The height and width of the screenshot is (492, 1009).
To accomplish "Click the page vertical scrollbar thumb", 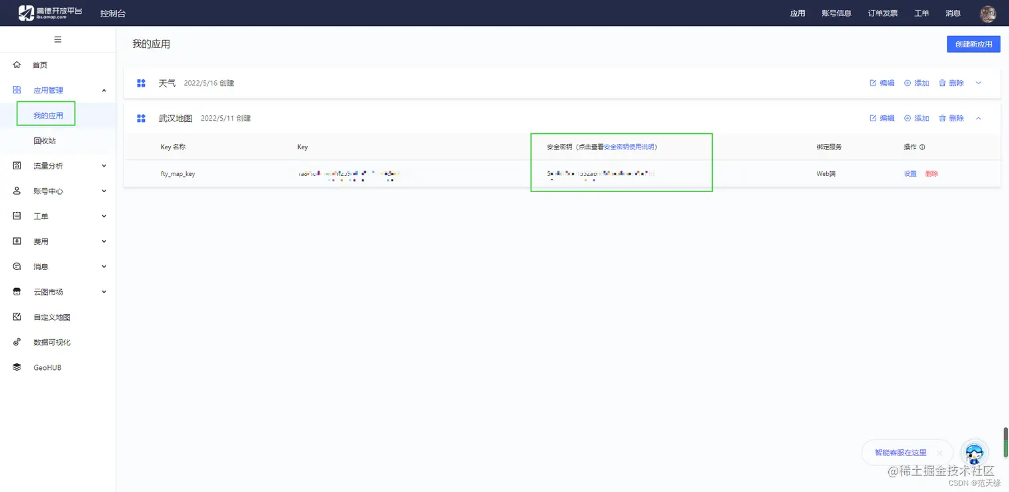I will [x=1006, y=442].
